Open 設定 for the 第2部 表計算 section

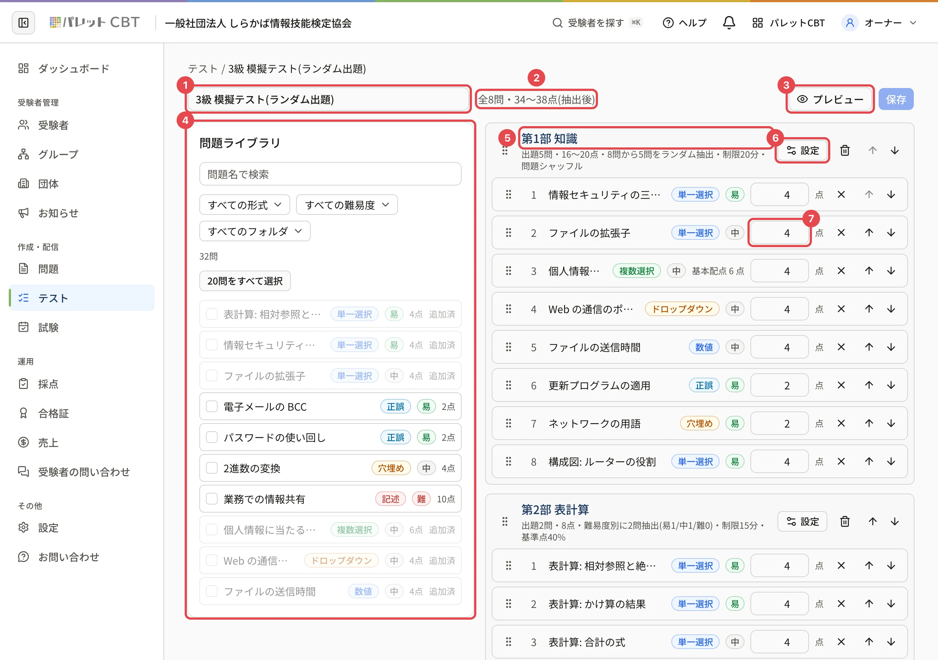[x=802, y=521]
